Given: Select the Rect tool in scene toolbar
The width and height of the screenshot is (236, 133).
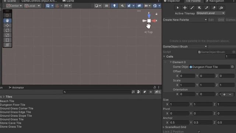Looking at the screenshot, I should click(x=7, y=40).
